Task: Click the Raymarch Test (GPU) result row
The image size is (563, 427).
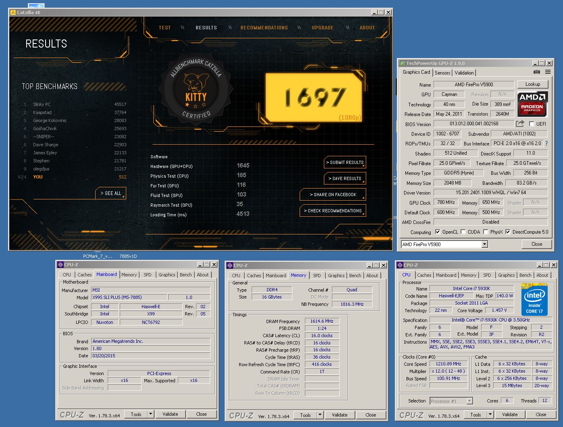Action: 200,205
